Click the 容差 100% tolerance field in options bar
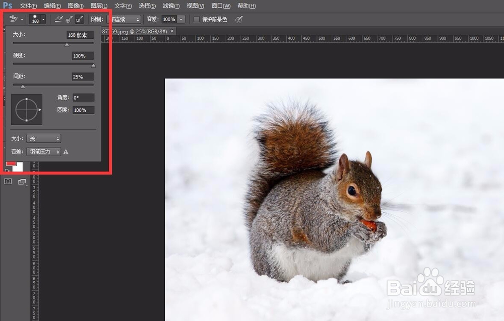This screenshot has height=321, width=504. pos(169,19)
